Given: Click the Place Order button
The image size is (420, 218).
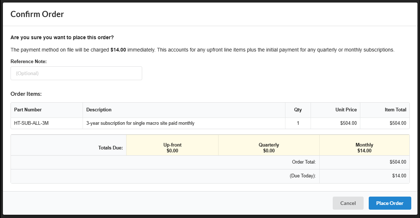Looking at the screenshot, I should point(389,203).
